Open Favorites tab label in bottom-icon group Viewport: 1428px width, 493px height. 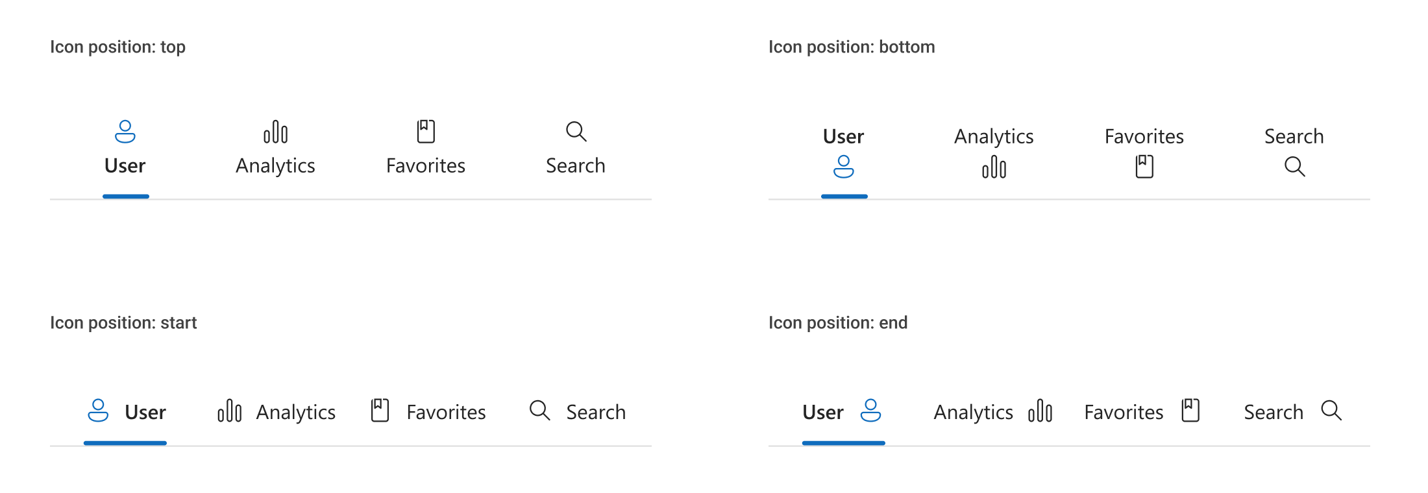point(1144,136)
